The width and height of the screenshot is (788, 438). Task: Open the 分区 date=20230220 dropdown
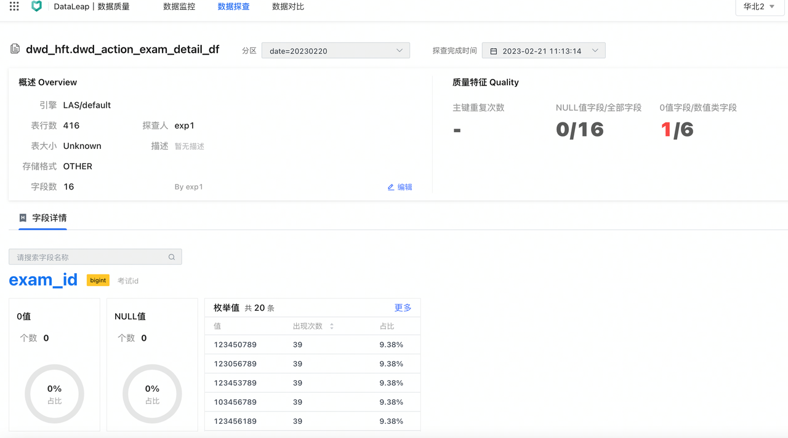coord(336,50)
